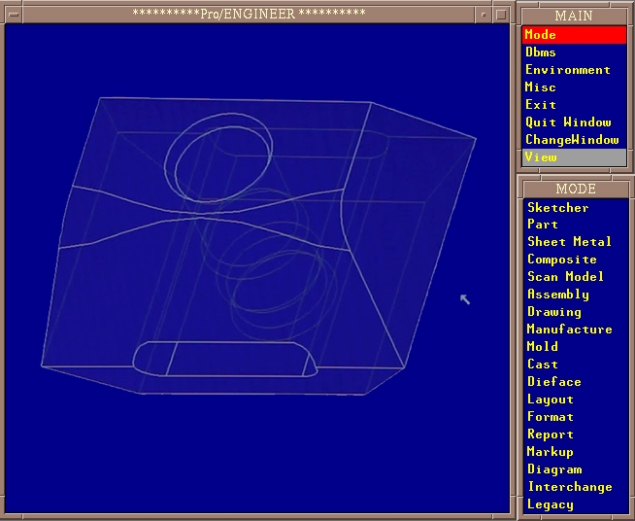635x521 pixels.
Task: Minimize the Pro/ENGINEER window
Action: pos(484,15)
